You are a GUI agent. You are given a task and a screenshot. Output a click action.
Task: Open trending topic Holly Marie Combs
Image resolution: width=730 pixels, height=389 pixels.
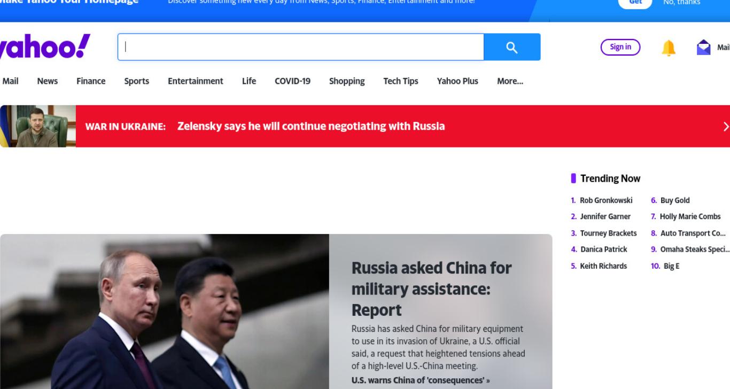click(690, 216)
